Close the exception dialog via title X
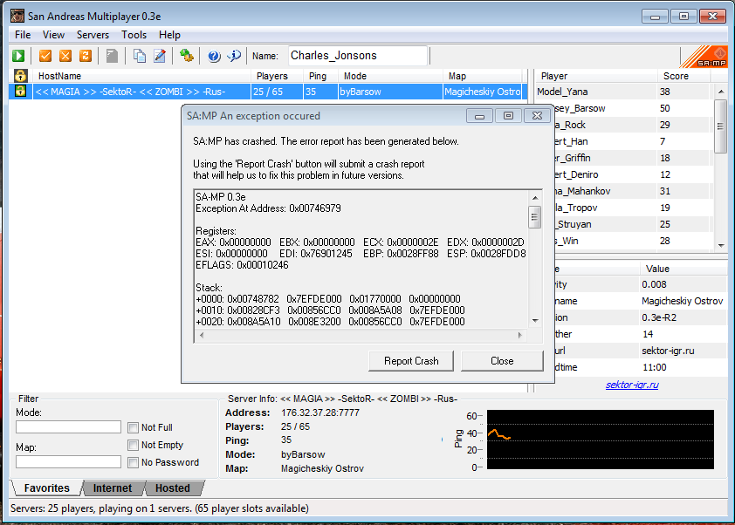 pos(537,116)
